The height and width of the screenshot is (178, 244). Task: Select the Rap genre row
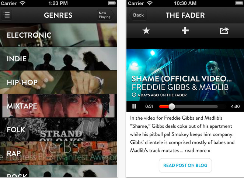59,153
